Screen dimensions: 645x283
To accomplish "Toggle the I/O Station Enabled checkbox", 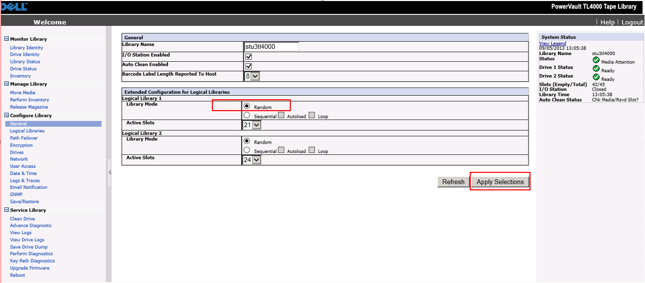I will click(249, 57).
